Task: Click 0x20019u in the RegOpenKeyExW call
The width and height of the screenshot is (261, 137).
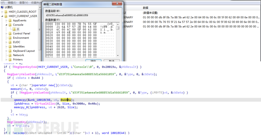Action: pos(109,67)
